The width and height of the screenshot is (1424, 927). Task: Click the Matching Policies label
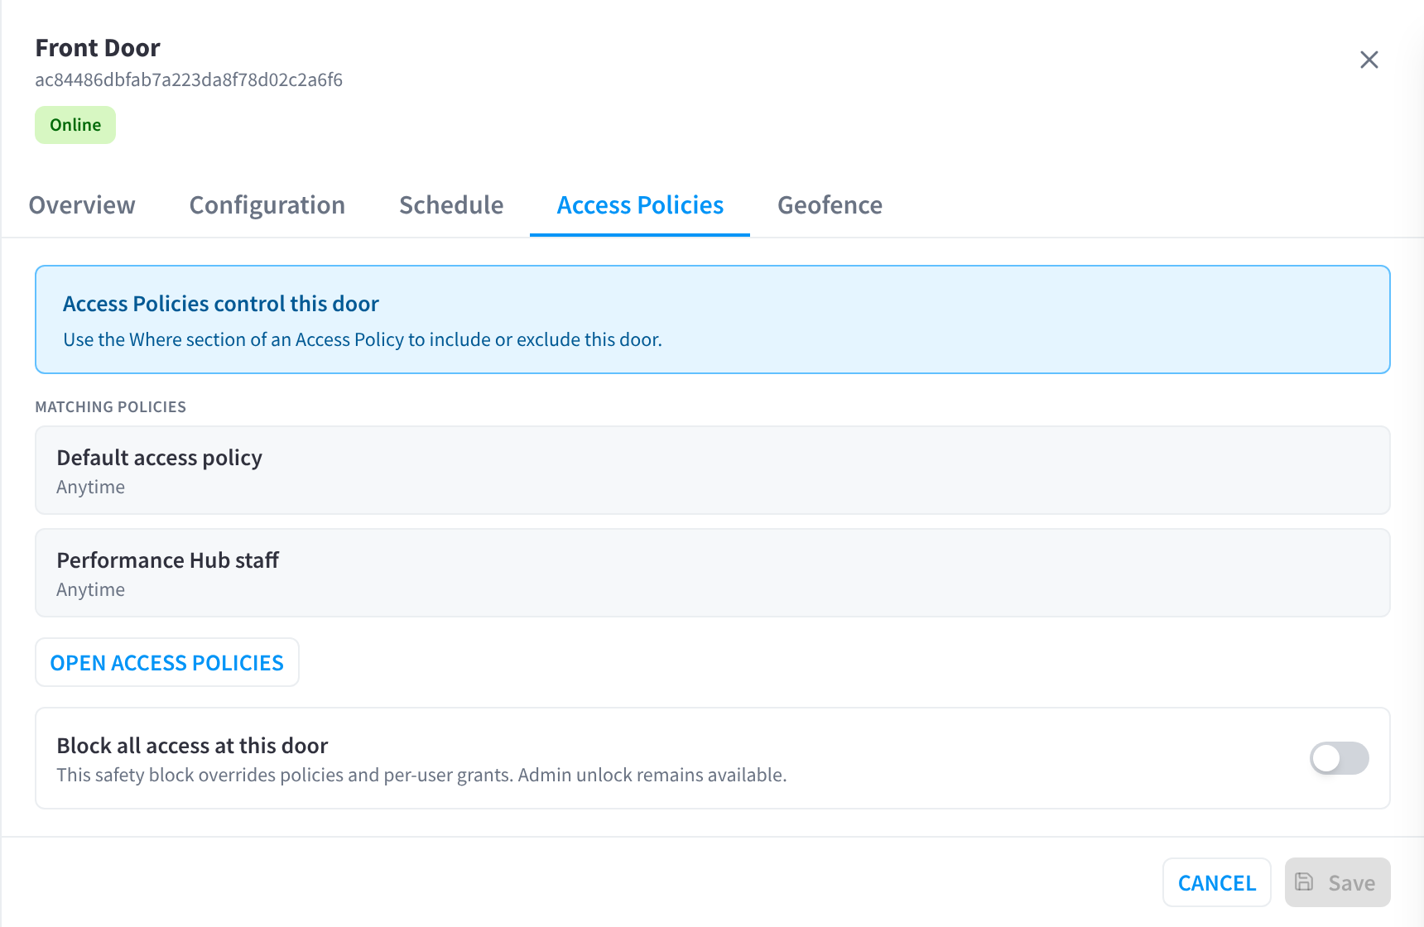[111, 407]
